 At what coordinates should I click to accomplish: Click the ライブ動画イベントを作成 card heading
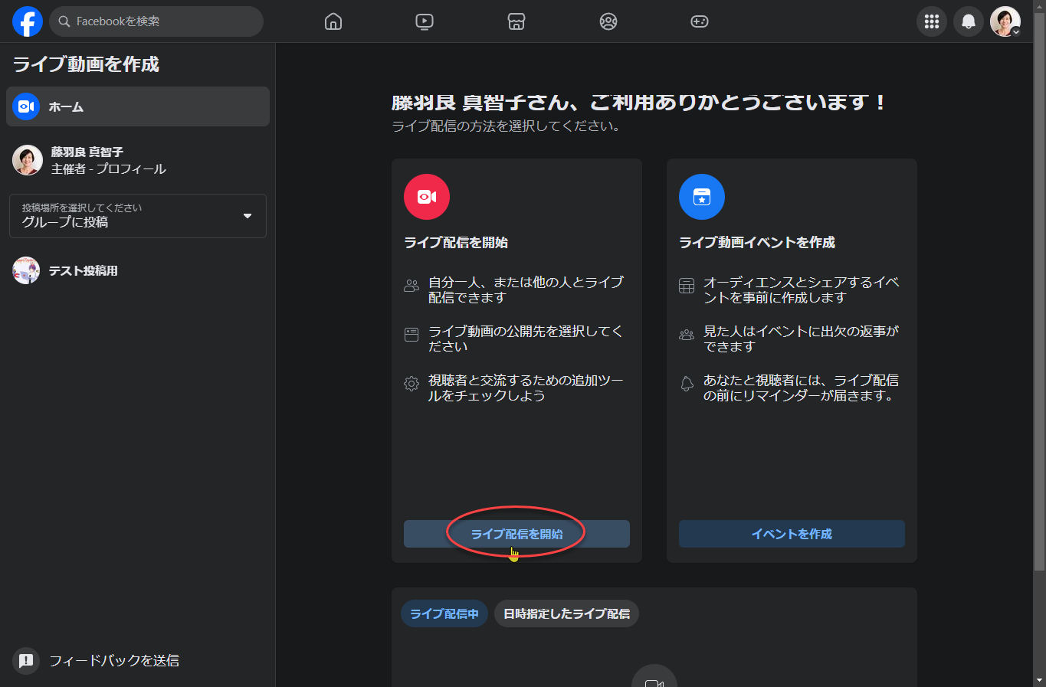click(757, 242)
